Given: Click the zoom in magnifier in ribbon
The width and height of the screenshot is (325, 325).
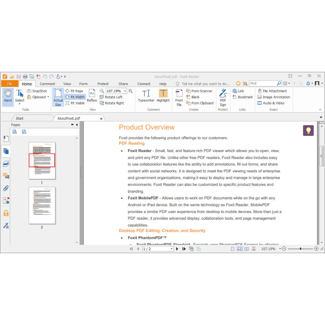Looking at the screenshot, I should point(130,91).
